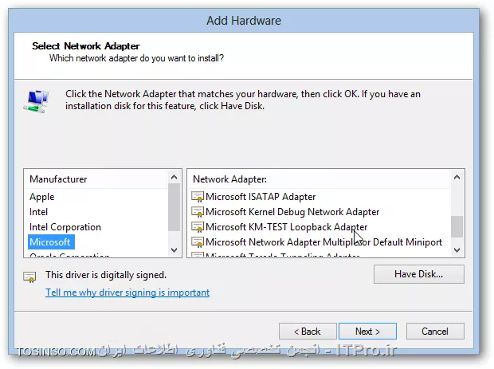Viewport: 494px width, 369px height.
Task: Click Network Adapter list scrollbar thumb
Action: pos(457,226)
